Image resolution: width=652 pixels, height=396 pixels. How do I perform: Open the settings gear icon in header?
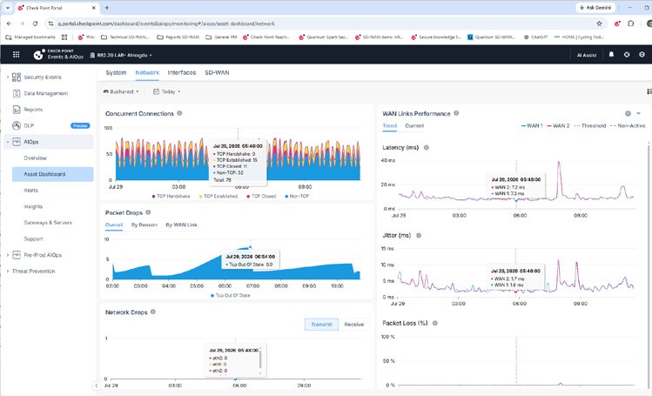click(x=642, y=55)
